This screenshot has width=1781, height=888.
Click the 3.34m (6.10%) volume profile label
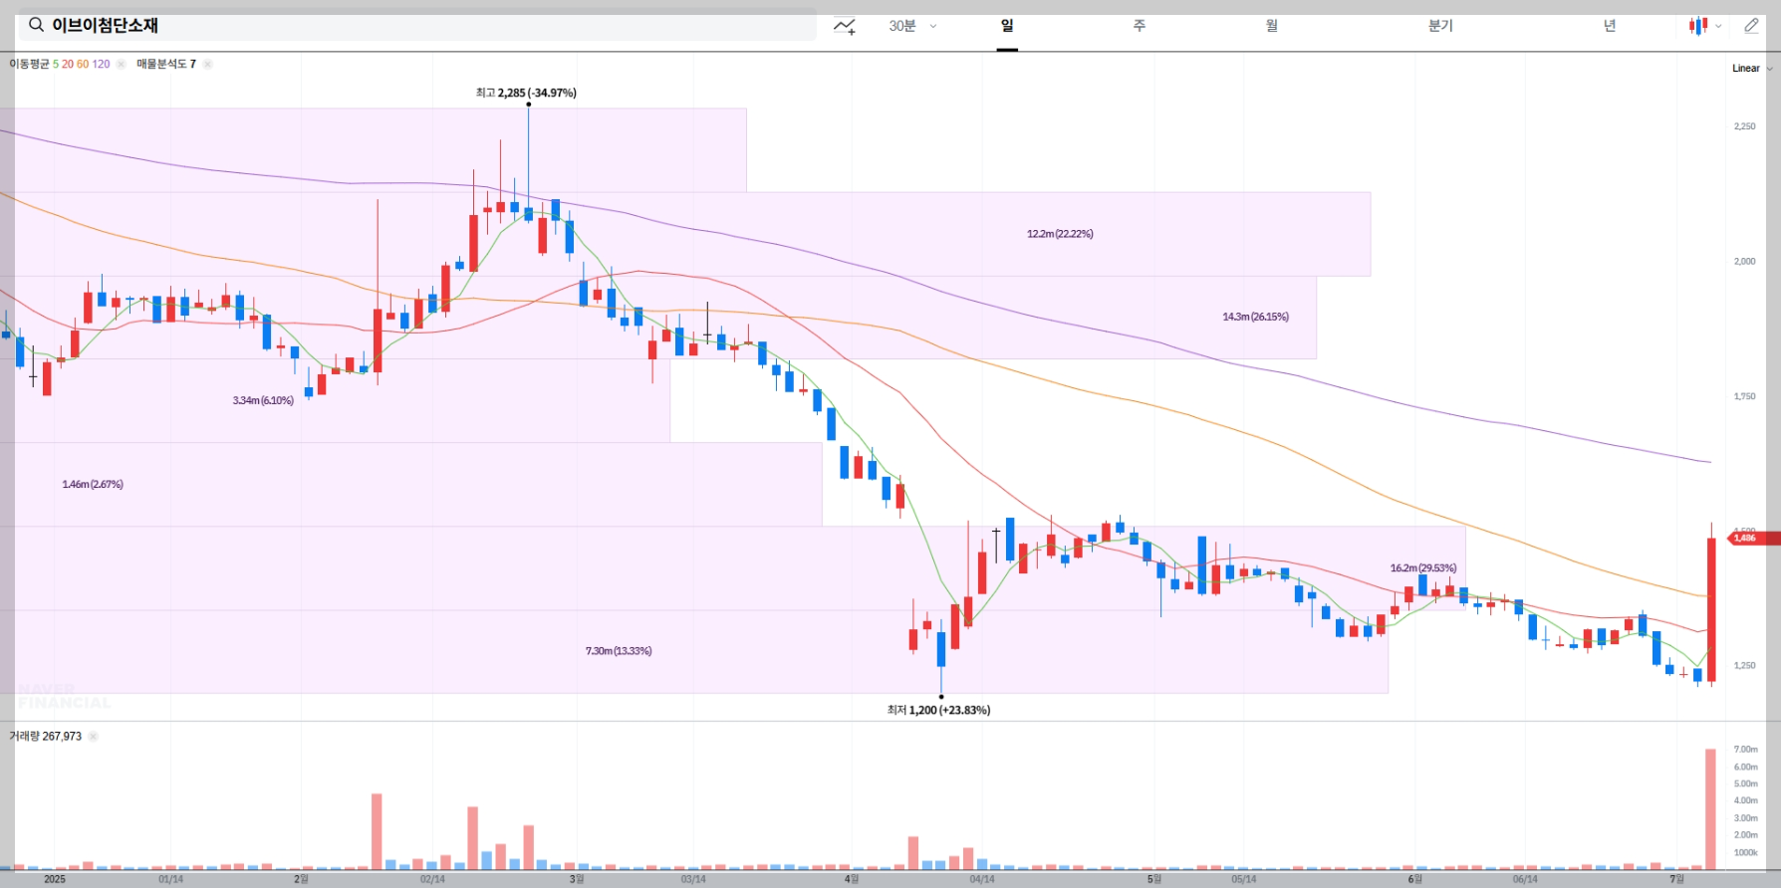pos(263,400)
